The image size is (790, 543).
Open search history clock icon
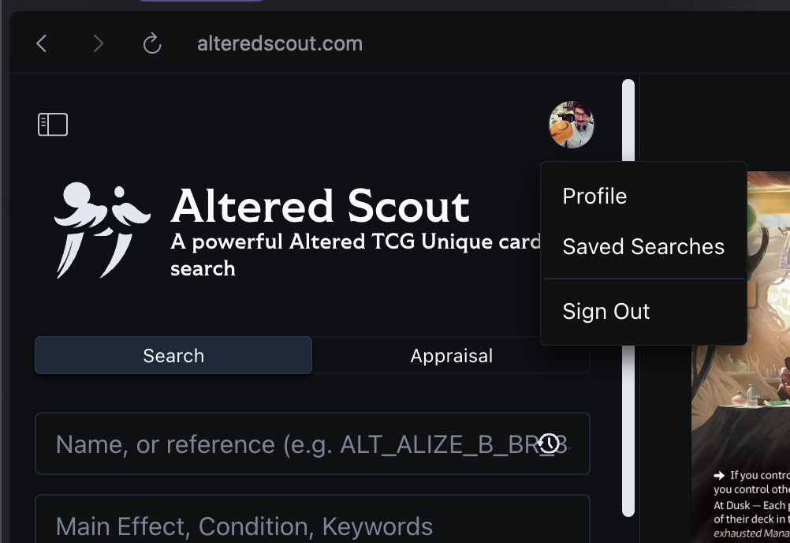550,444
